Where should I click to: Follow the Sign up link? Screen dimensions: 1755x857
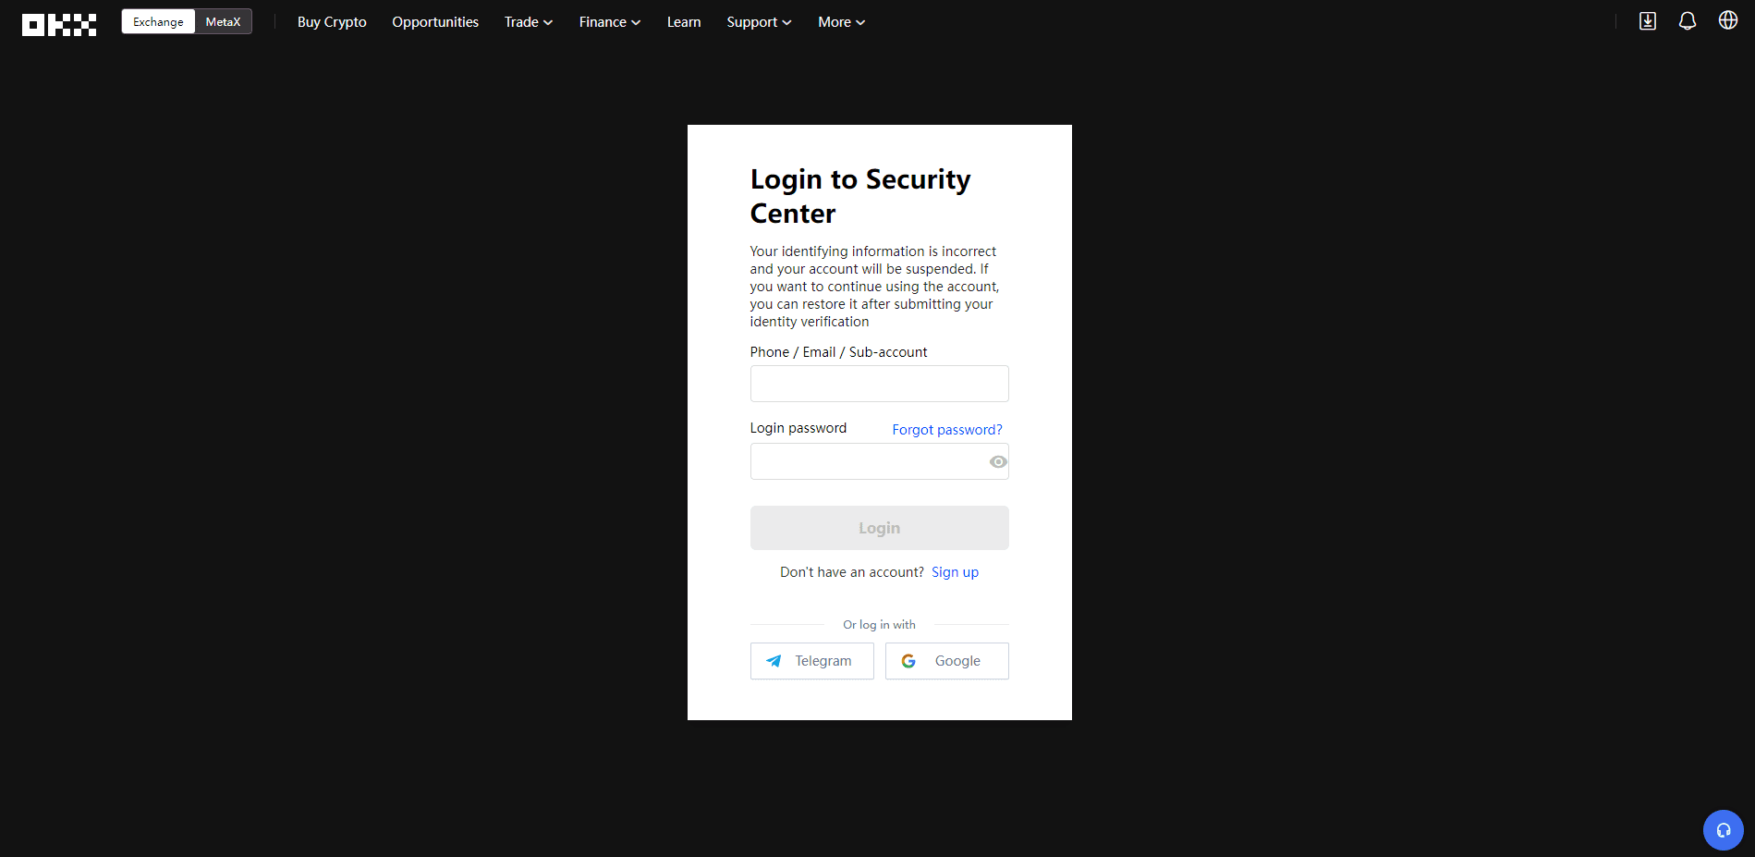(x=955, y=572)
